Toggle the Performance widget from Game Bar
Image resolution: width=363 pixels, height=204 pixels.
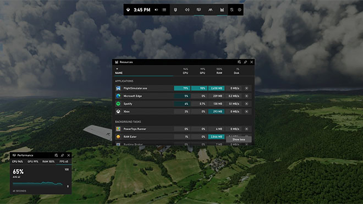pyautogui.click(x=199, y=10)
